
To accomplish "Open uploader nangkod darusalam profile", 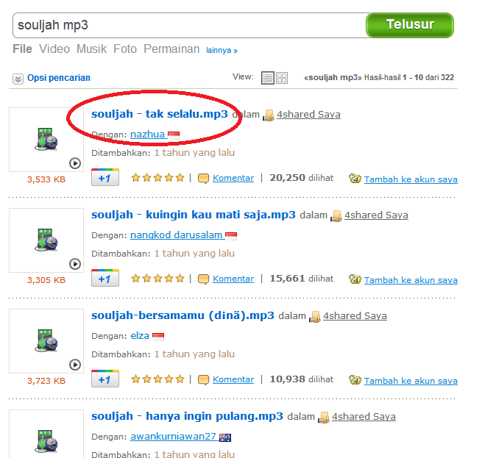I will pyautogui.click(x=177, y=235).
